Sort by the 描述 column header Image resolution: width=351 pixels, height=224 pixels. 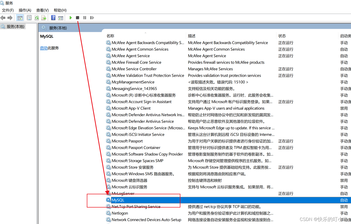click(192, 36)
